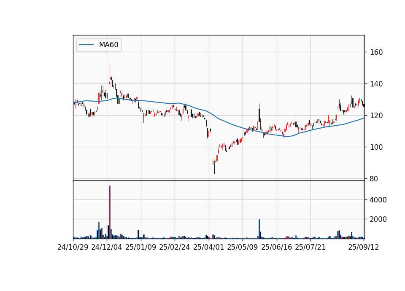Click the 25/04/01 date label
The height and width of the screenshot is (291, 405).
pos(209,247)
